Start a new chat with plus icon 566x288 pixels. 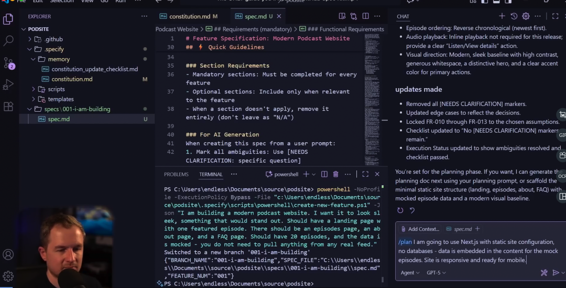point(502,16)
